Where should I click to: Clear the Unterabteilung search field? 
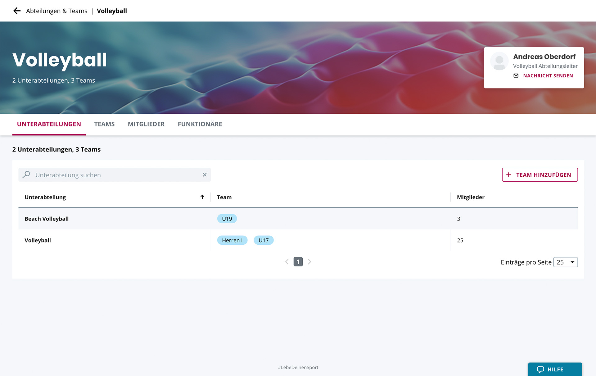(205, 175)
